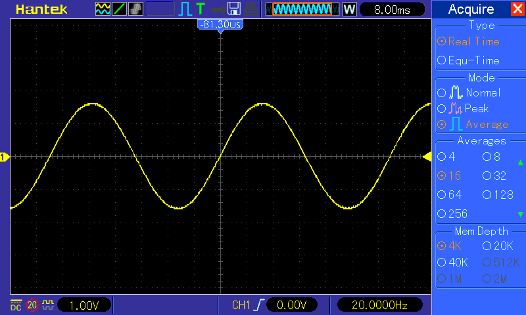Click the green diagonal line vector icon
The image size is (526, 315).
click(x=119, y=9)
